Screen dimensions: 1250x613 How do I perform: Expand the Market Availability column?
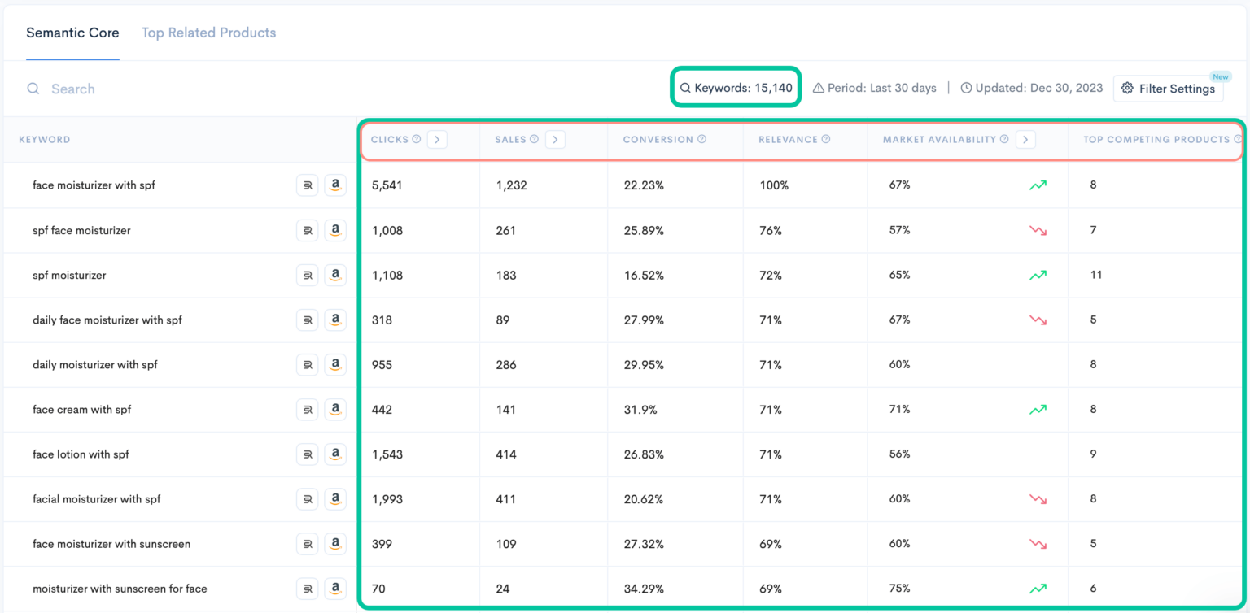[1025, 139]
